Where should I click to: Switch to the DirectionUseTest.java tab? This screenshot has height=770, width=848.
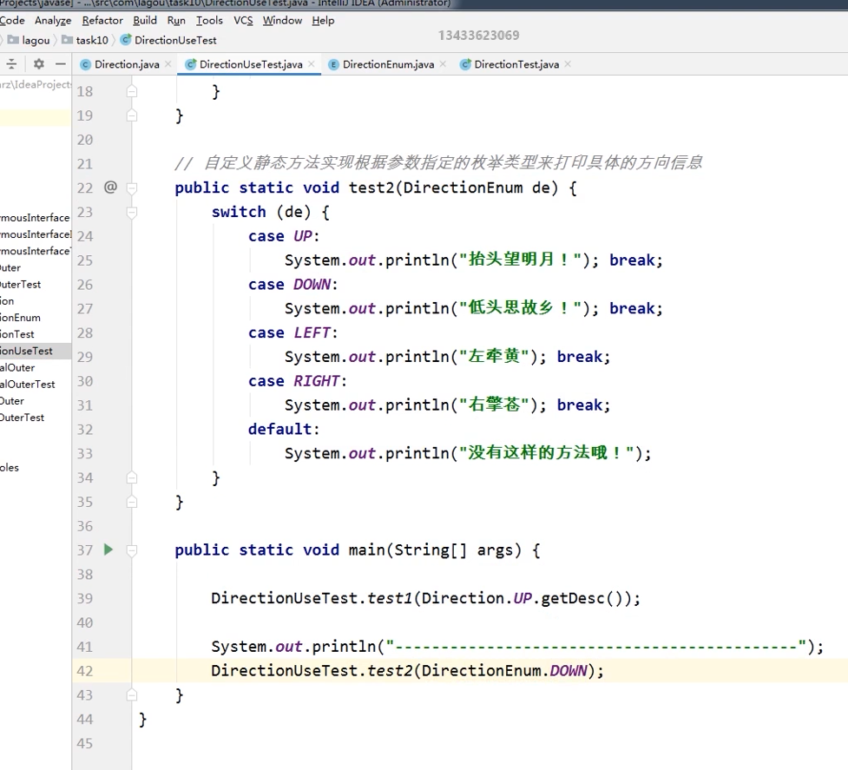(x=250, y=64)
